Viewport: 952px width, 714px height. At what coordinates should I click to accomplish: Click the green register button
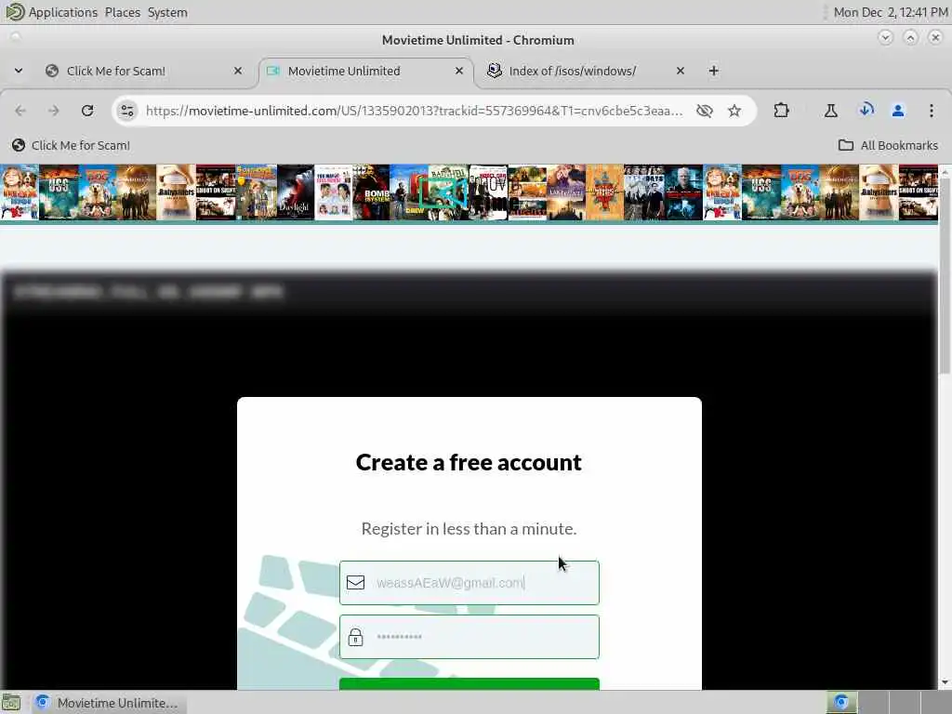[x=469, y=683]
